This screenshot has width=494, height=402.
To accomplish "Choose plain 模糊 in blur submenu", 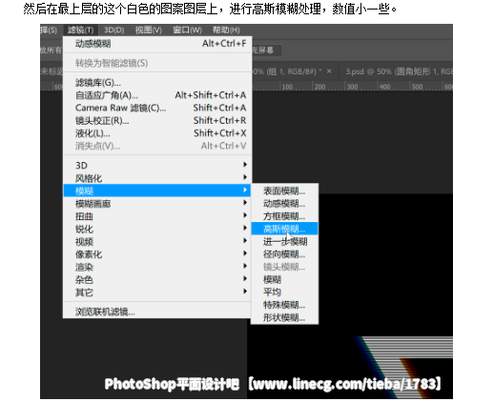I will (x=284, y=280).
